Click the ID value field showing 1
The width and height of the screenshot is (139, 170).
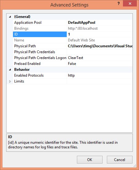tap(100, 34)
